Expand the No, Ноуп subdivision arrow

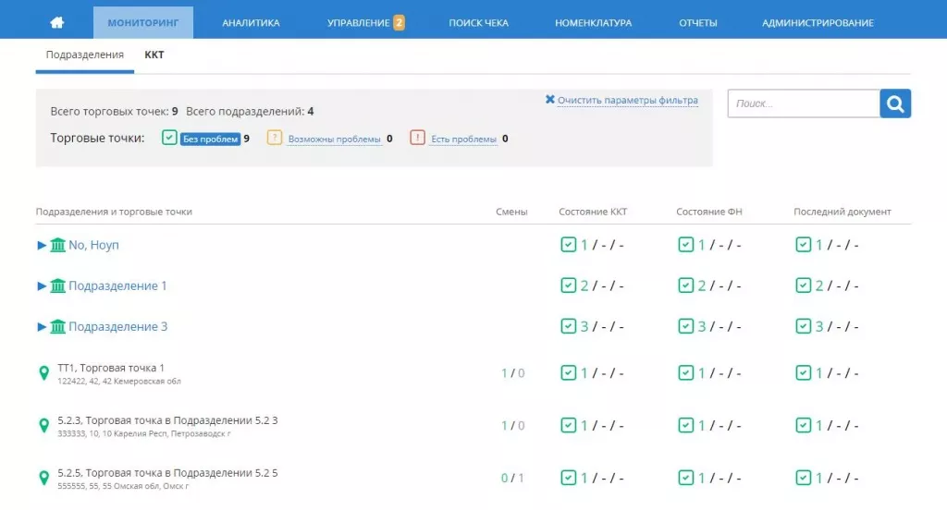[x=42, y=246]
